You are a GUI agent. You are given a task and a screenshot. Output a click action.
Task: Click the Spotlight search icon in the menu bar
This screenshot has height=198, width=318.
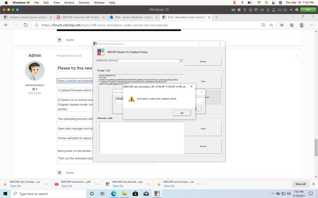(266, 3)
